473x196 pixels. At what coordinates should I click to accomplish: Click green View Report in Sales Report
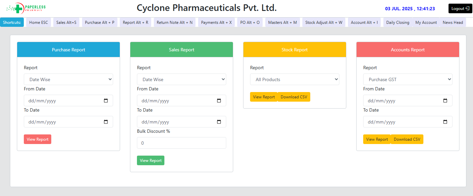tap(150, 161)
